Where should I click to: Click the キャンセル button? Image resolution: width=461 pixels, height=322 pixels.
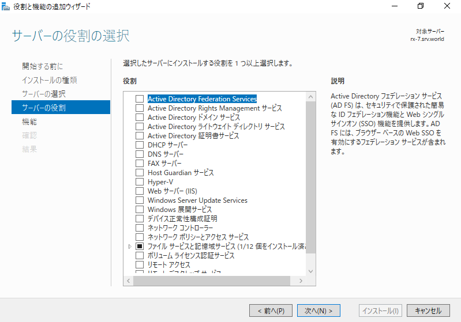click(428, 310)
